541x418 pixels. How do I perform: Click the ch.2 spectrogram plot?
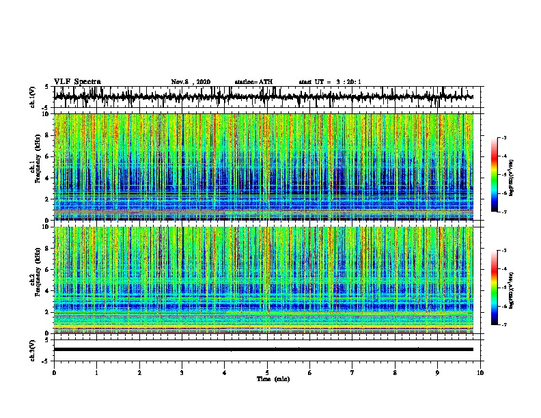click(x=264, y=280)
